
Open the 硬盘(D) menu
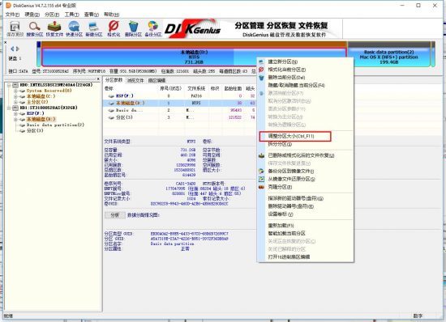(32, 15)
